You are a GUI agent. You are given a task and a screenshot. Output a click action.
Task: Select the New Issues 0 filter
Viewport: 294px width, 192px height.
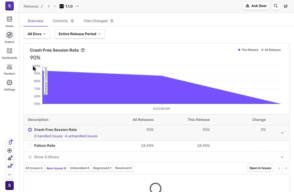tap(56, 168)
